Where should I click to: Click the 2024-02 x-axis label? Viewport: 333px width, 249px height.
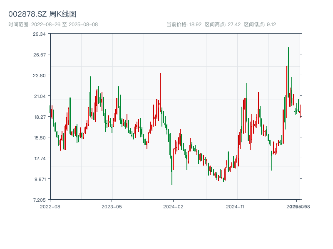(173, 207)
